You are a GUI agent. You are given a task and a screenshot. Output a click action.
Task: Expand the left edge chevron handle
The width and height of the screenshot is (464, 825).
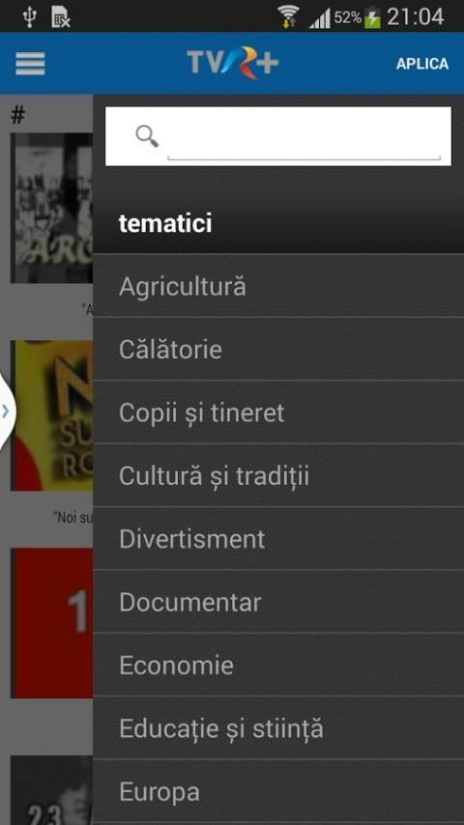pos(6,412)
